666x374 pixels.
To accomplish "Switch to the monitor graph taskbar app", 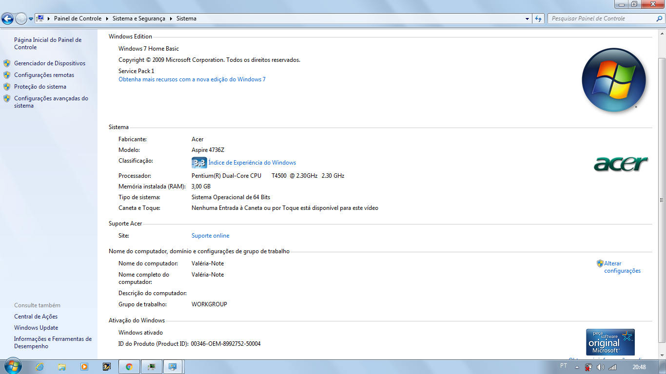I will coord(152,367).
